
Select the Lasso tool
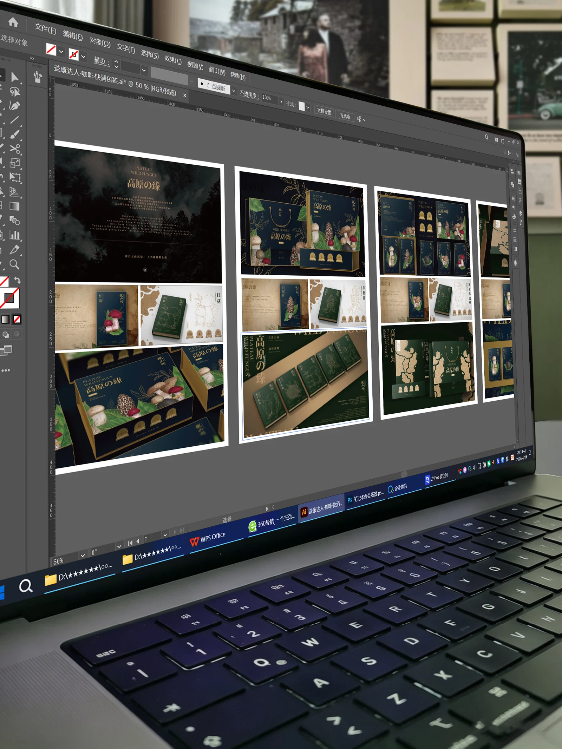pos(15,92)
